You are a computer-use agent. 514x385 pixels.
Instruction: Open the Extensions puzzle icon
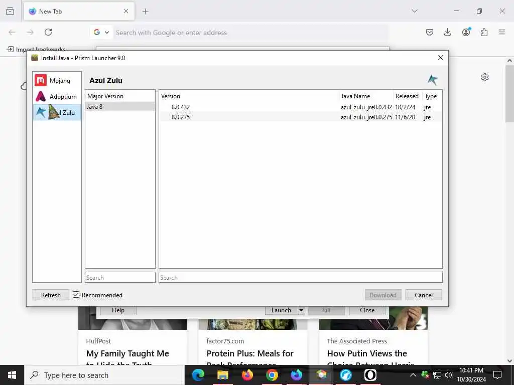pos(484,32)
